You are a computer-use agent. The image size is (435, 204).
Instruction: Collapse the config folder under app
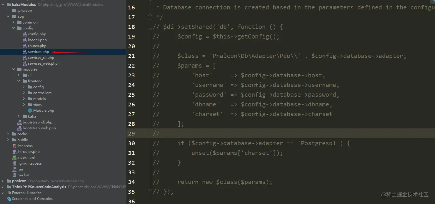14,28
